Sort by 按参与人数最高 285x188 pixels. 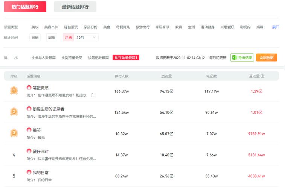tap(43, 58)
